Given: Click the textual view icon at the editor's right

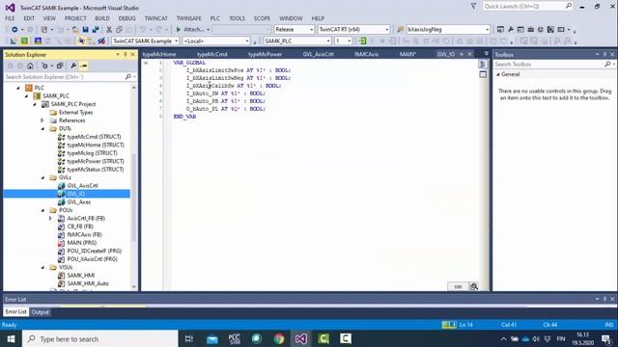Looking at the screenshot, I should coord(483,65).
